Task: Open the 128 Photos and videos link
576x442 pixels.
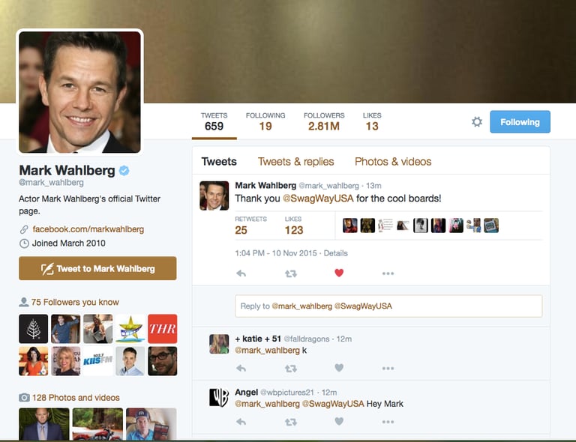Action: point(76,398)
